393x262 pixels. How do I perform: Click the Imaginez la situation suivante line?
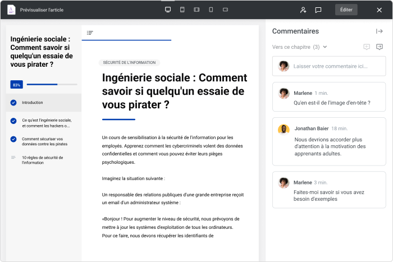pyautogui.click(x=134, y=178)
